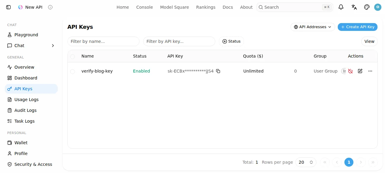Go to page 1 in pagination
Image resolution: width=385 pixels, height=173 pixels.
(349, 162)
